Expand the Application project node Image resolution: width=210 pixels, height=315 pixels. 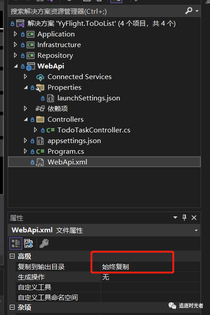point(15,34)
